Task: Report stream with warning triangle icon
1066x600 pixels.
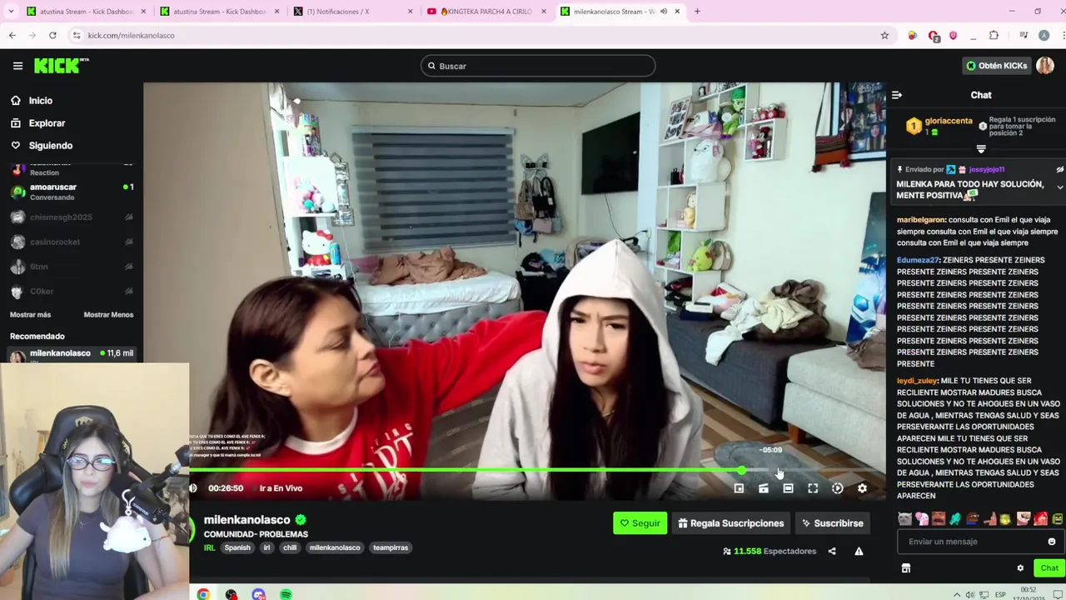Action: tap(859, 551)
